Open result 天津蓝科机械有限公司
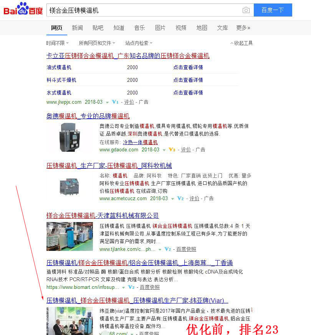The image size is (311, 335). tap(103, 216)
